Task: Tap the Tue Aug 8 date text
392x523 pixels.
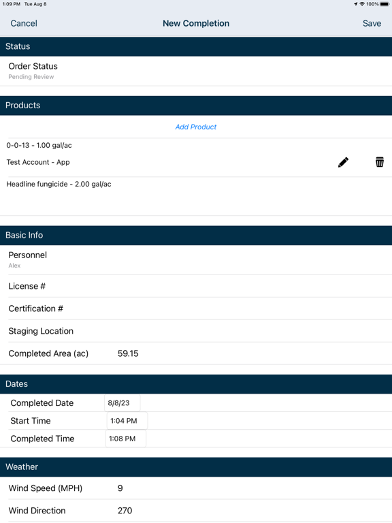Action: point(35,4)
